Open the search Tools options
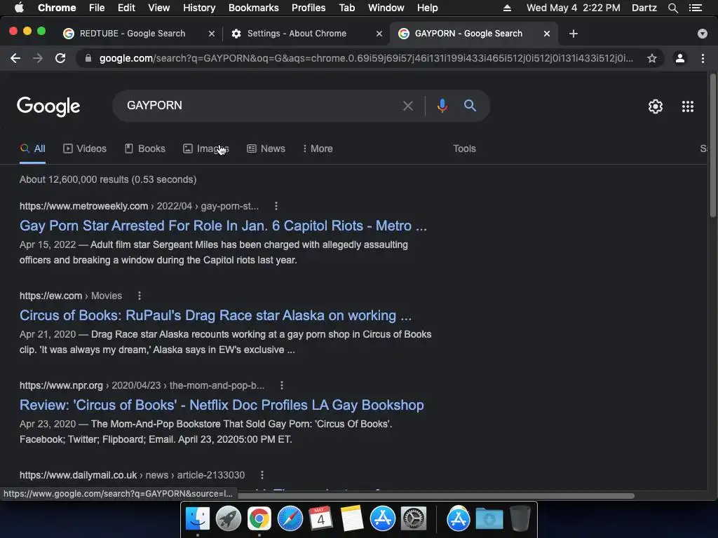 [x=464, y=149]
